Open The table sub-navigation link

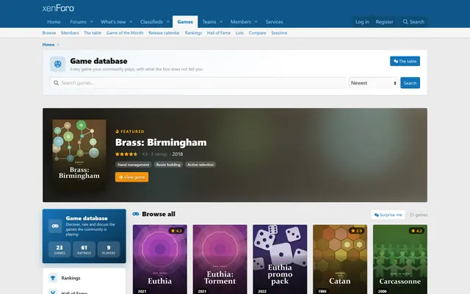pos(93,33)
